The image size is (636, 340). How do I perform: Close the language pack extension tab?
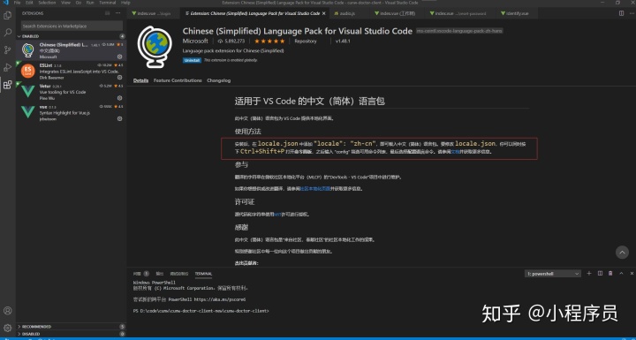pyautogui.click(x=323, y=13)
